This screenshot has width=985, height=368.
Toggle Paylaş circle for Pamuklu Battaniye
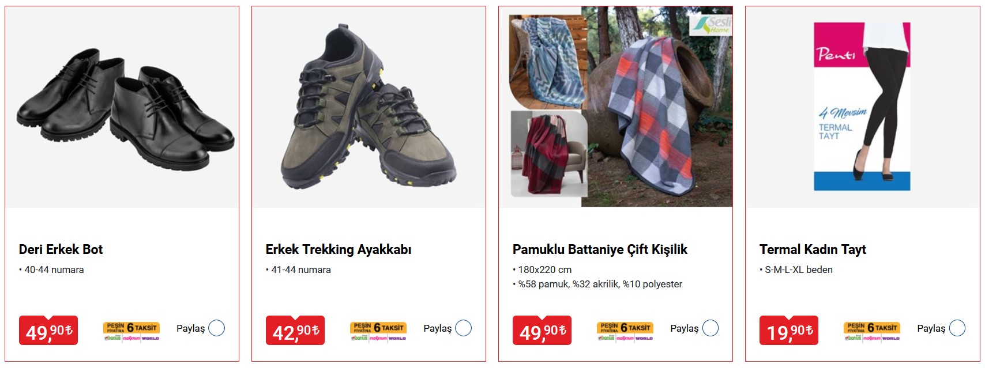[x=710, y=328]
